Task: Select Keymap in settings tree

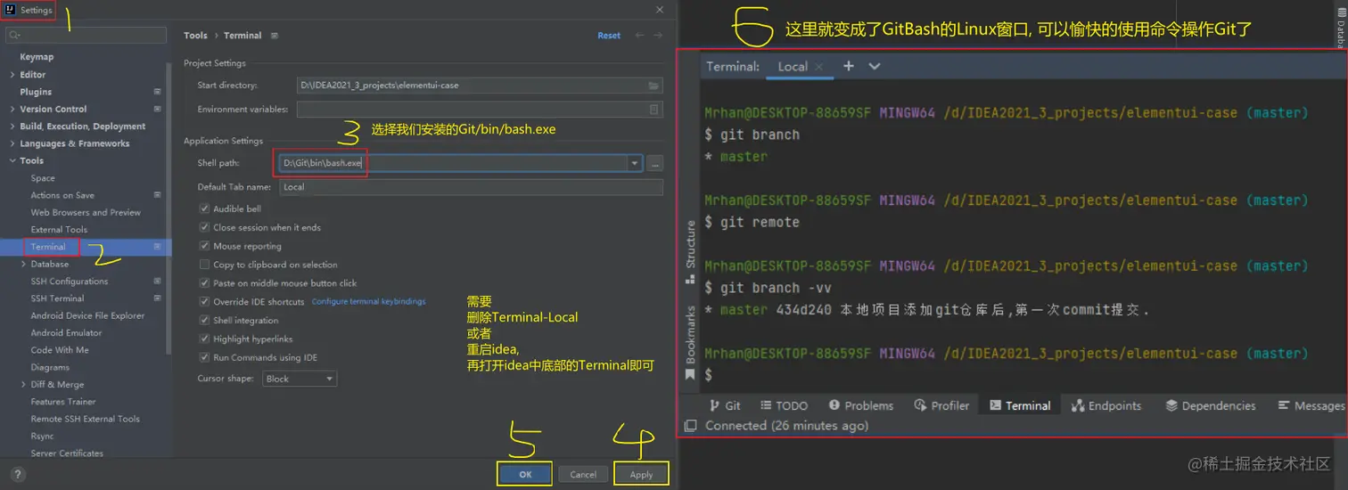Action: (x=37, y=57)
